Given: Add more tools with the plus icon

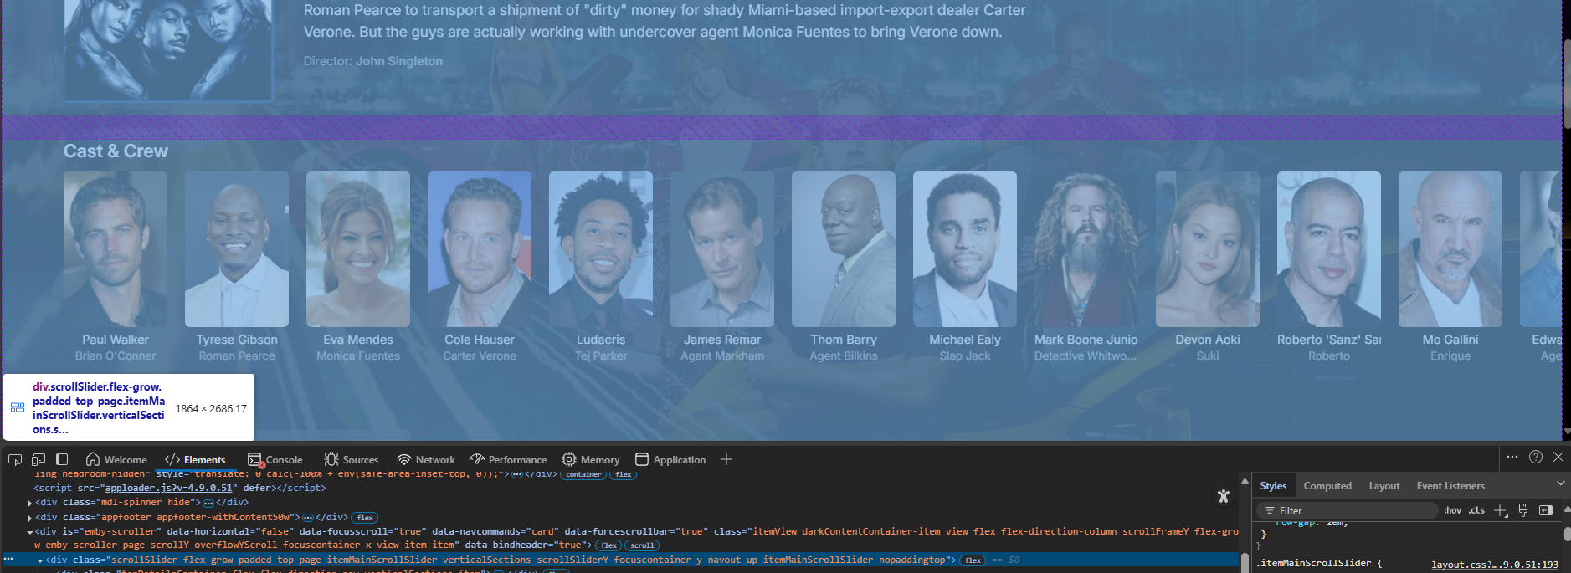Looking at the screenshot, I should click(x=726, y=459).
